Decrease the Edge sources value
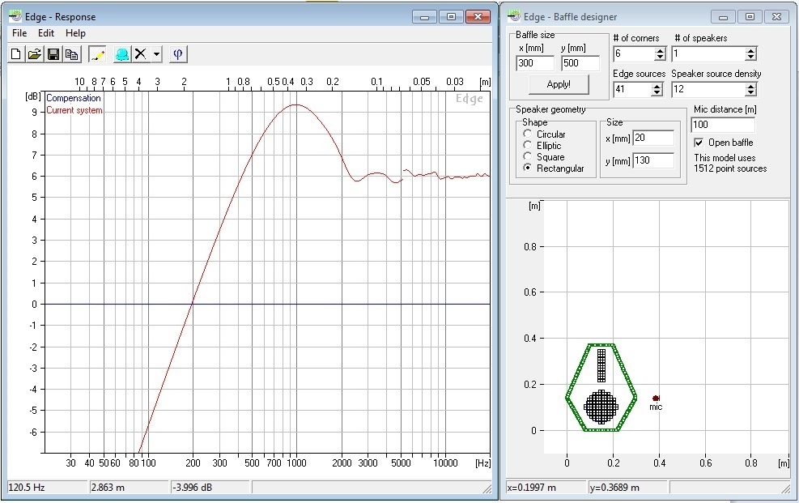799x503 pixels. click(x=657, y=93)
